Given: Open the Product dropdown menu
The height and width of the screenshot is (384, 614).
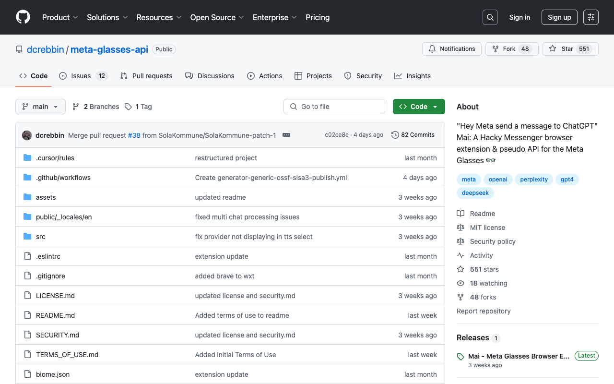Looking at the screenshot, I should pyautogui.click(x=60, y=17).
